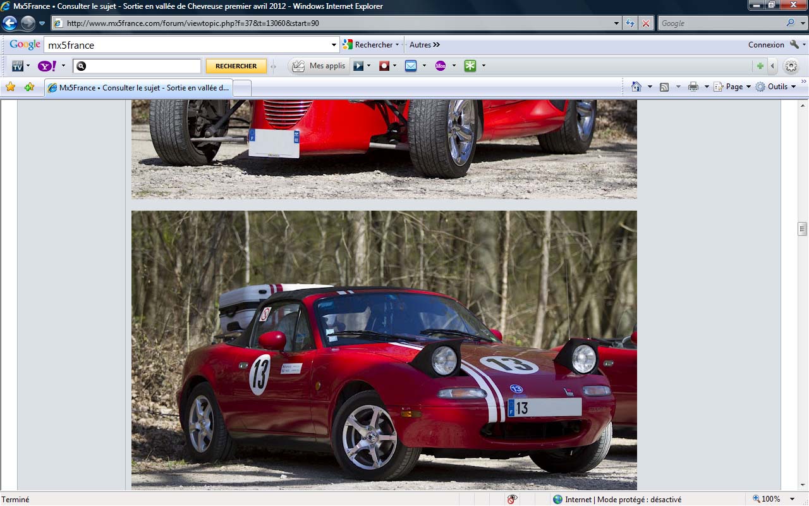Open the Page menu
The image size is (809, 506).
733,87
